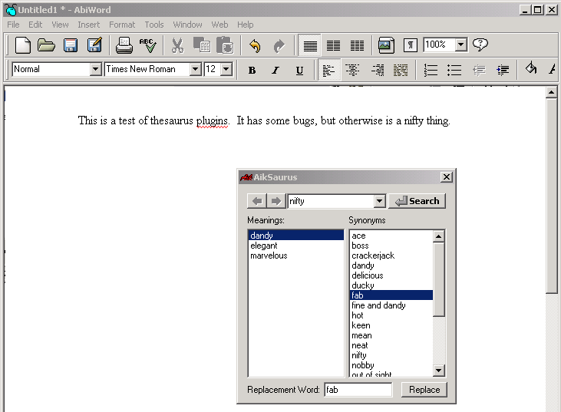
Task: Open the zoom percentage dropdown
Action: 460,45
